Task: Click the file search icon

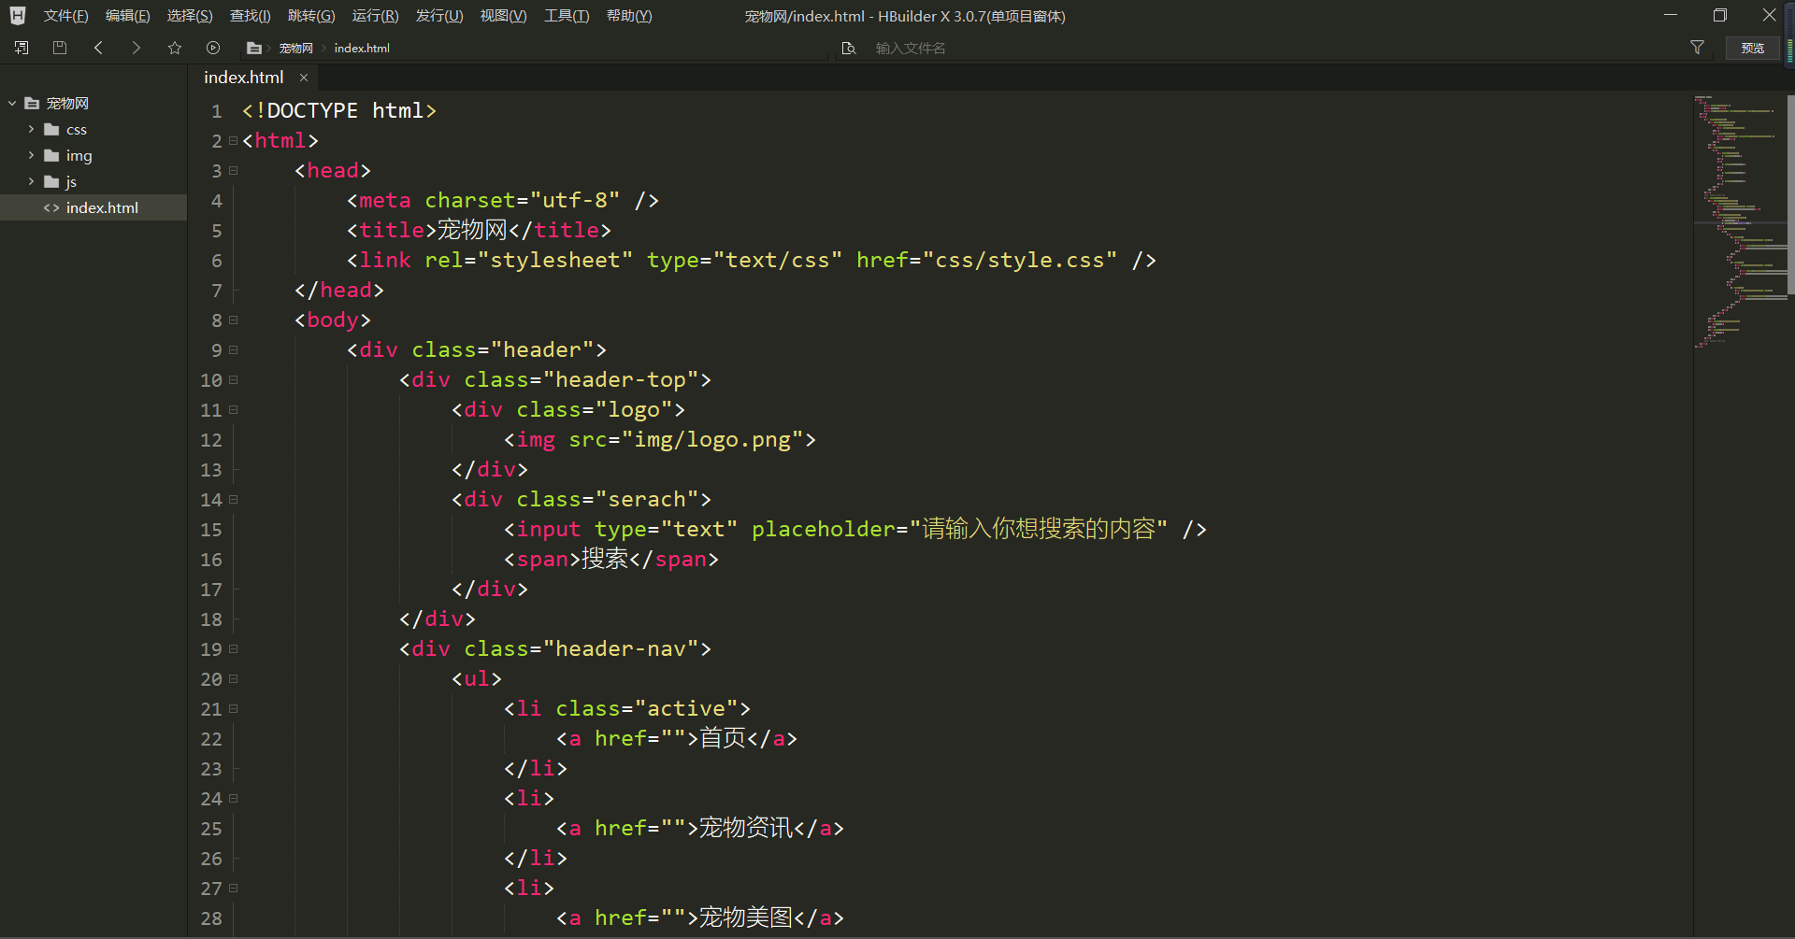Action: (849, 48)
